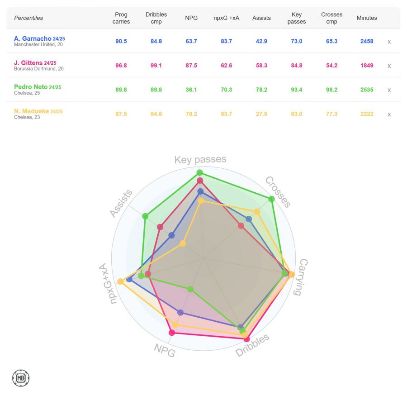Click the Key passes column header
This screenshot has width=407, height=405.
coord(297,18)
